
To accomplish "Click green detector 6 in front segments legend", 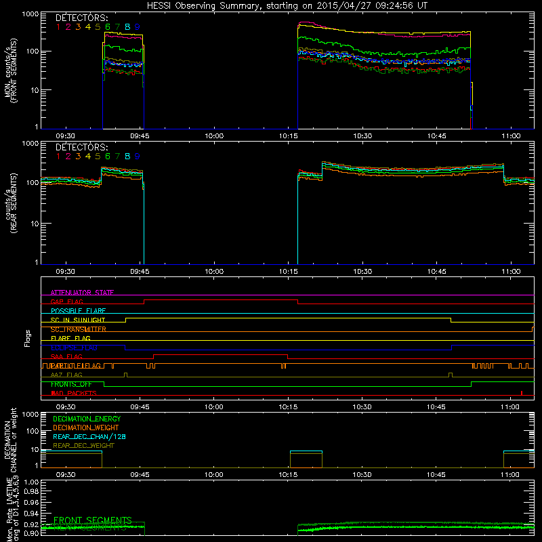I will (108, 26).
